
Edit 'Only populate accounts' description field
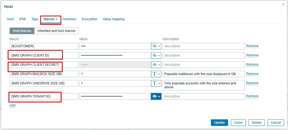(204, 85)
